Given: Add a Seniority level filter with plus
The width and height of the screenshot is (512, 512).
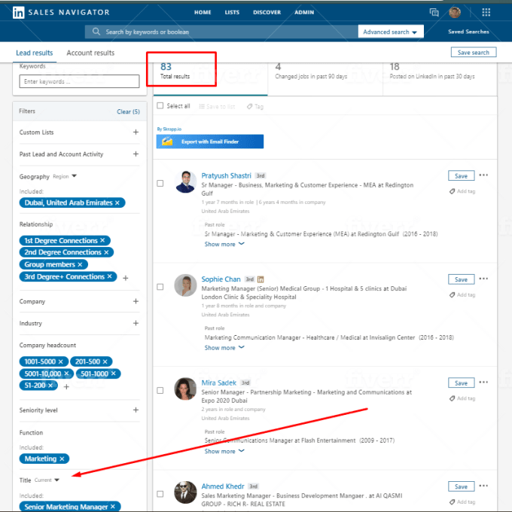Looking at the screenshot, I should pos(136,410).
